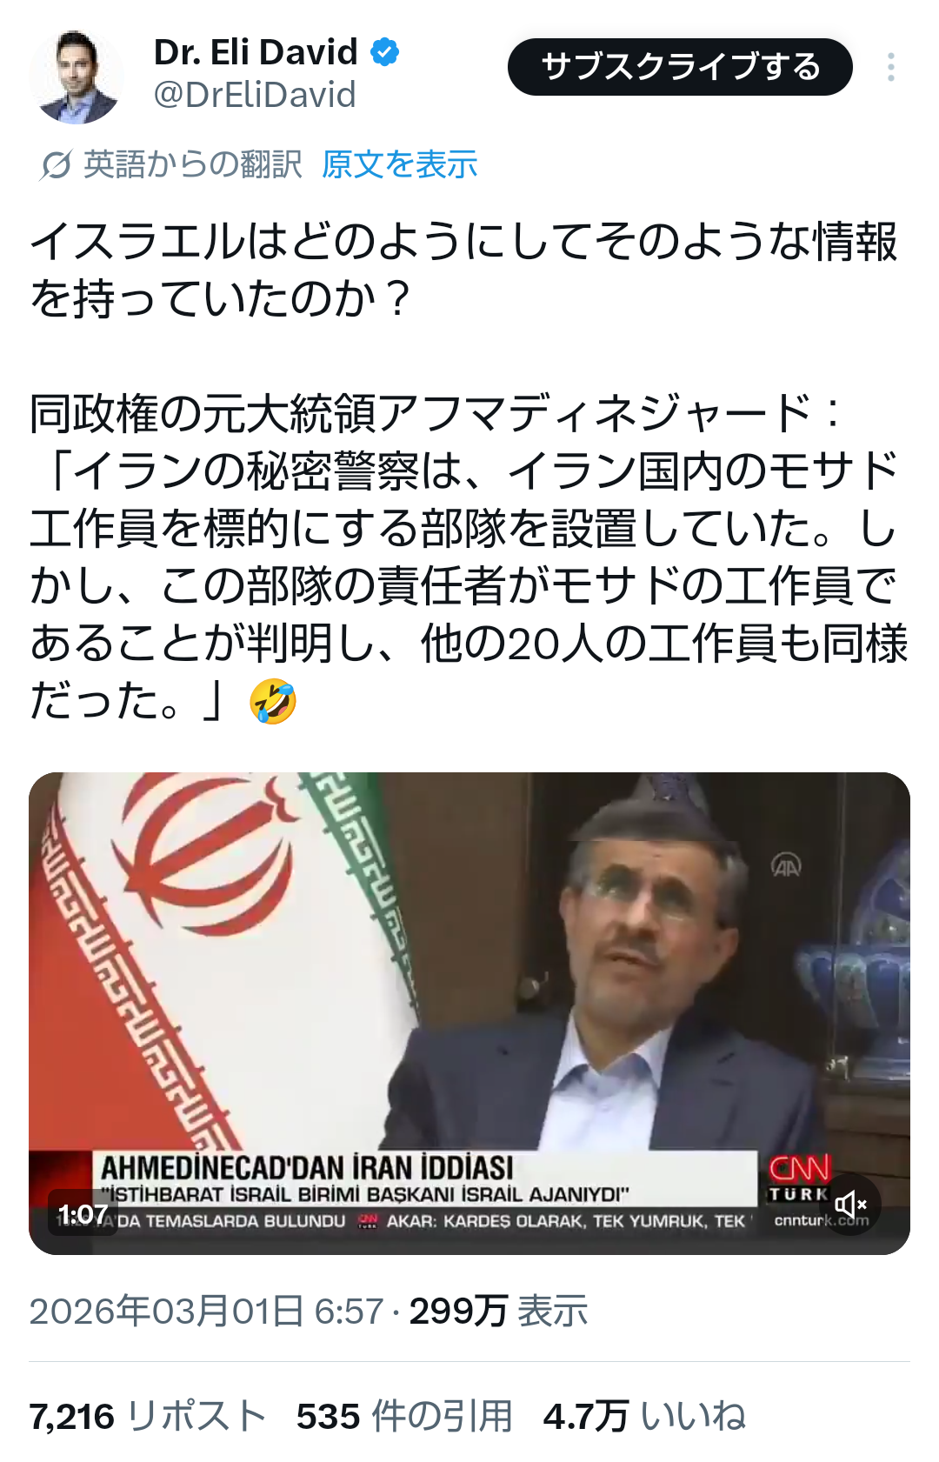View the 535 件の引用 quotes list
Image resolution: width=939 pixels, height=1462 pixels.
point(404,1416)
